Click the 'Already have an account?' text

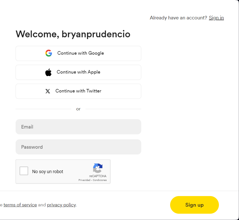point(178,18)
